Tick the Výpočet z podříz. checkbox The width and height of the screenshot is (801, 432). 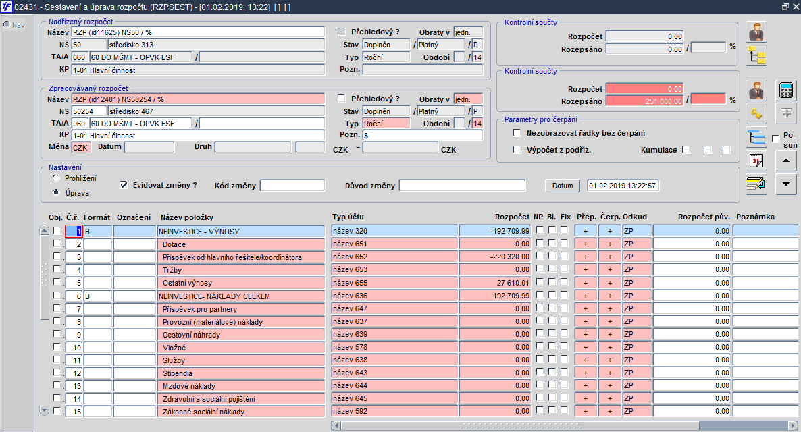click(x=517, y=150)
